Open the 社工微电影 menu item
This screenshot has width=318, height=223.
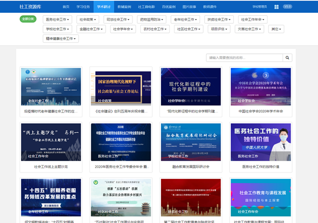146,7
